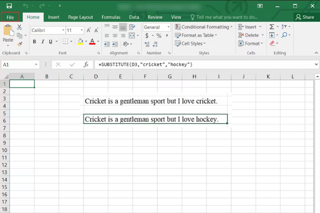This screenshot has width=320, height=213.
Task: Open font color dropdown arrow
Action: point(98,41)
